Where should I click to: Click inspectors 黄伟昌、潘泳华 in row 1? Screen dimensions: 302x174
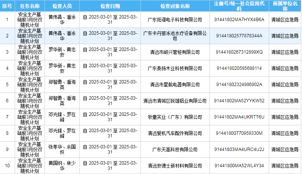point(62,20)
